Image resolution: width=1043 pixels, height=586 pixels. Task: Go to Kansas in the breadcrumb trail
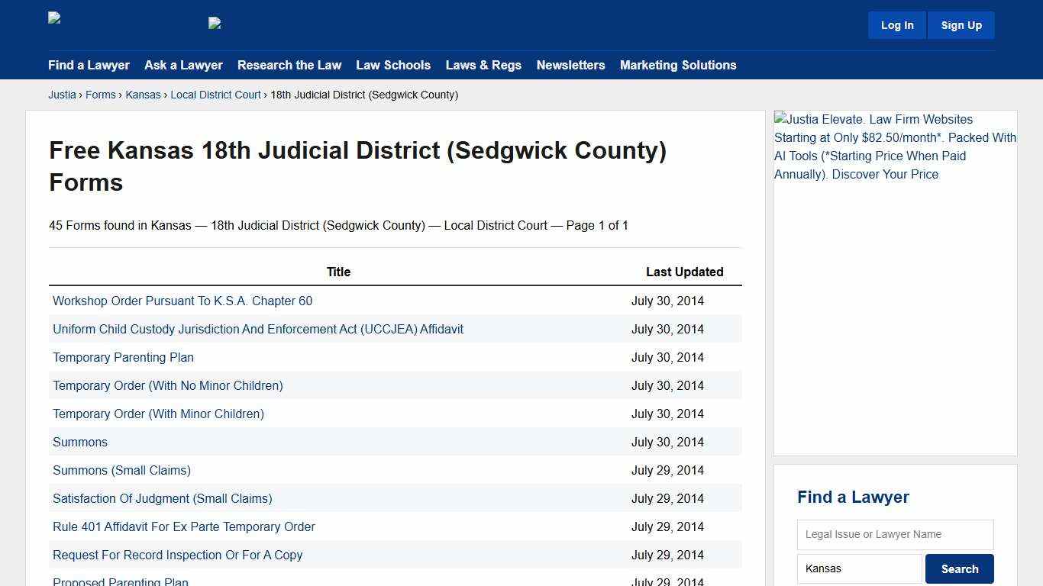[x=143, y=95]
